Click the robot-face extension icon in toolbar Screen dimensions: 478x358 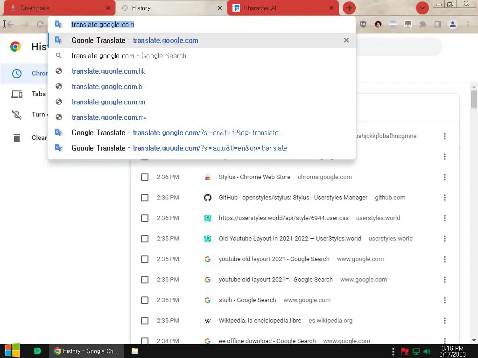408,24
